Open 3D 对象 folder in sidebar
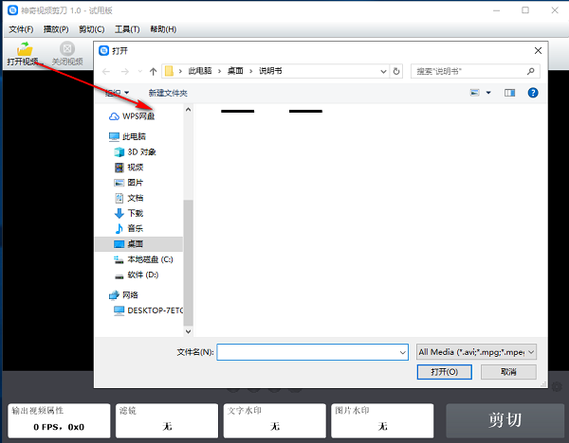The image size is (569, 443). pyautogui.click(x=141, y=151)
